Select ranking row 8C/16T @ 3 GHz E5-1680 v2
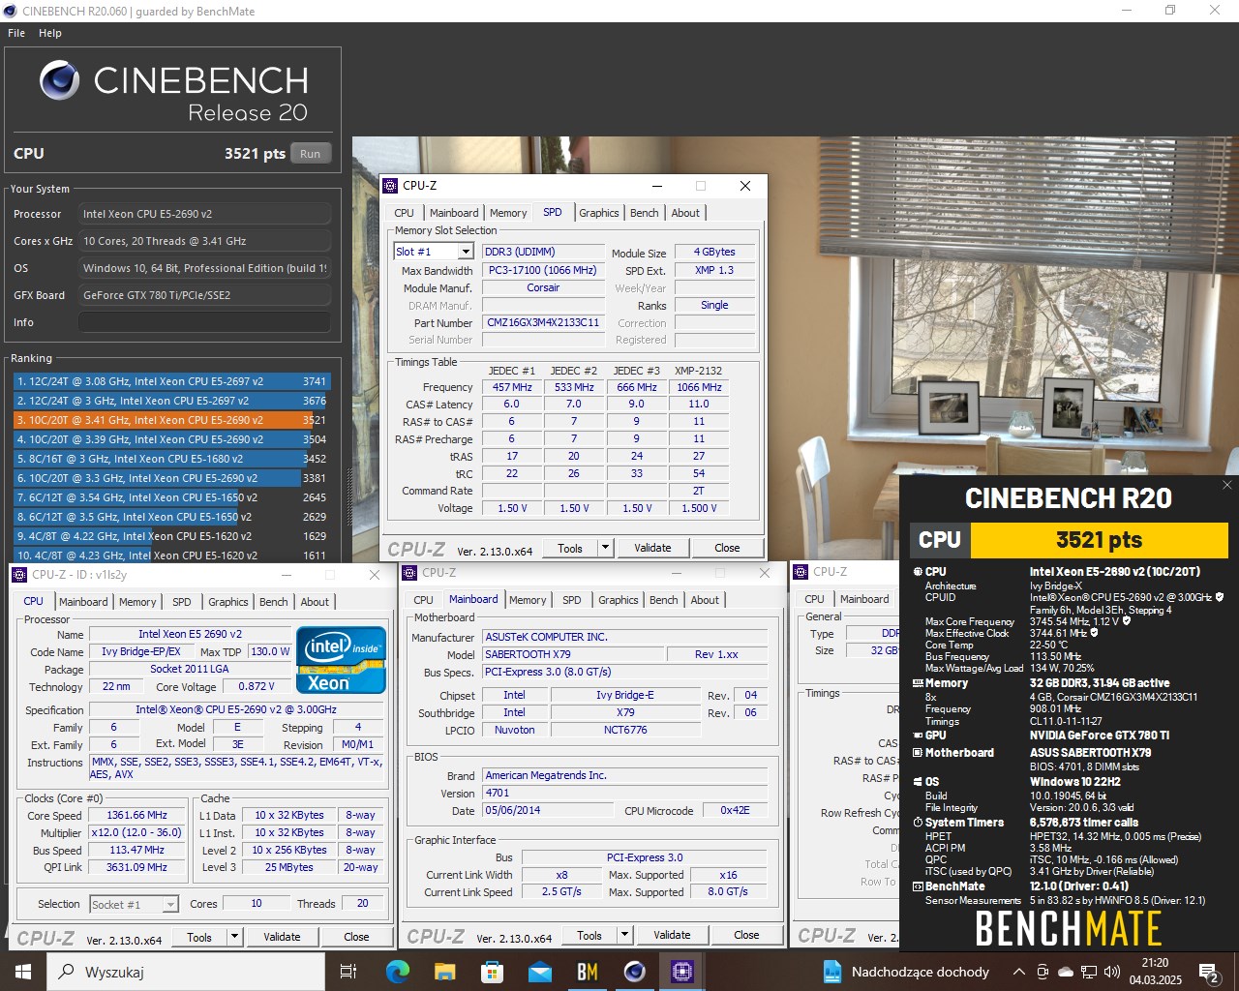1239x991 pixels. click(171, 459)
